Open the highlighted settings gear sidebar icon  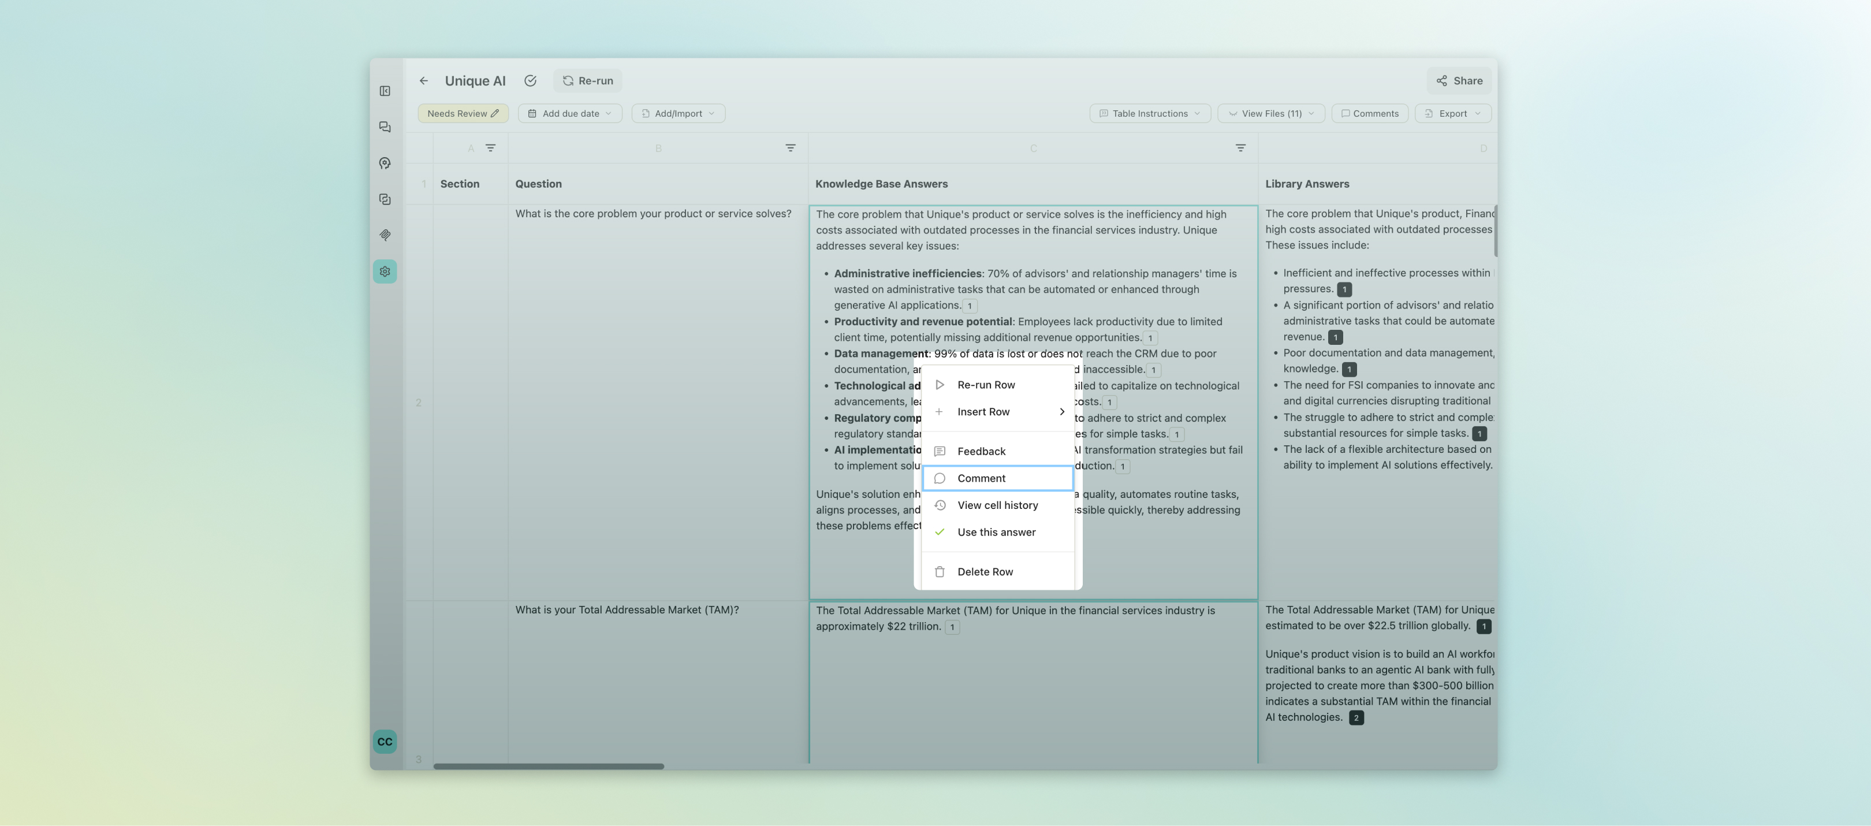pos(385,271)
